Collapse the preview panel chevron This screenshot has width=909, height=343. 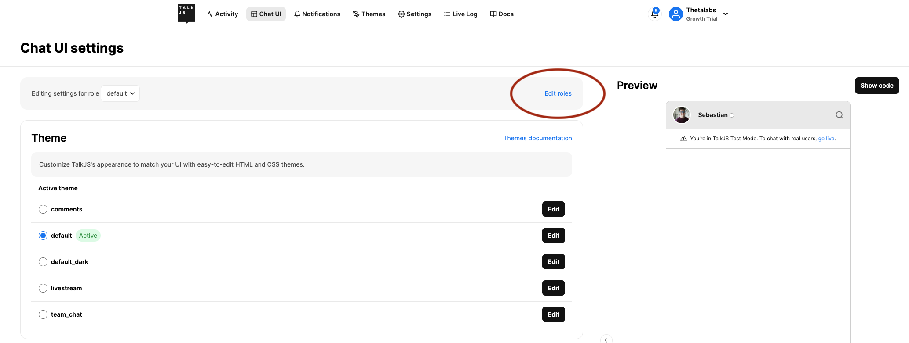(606, 340)
